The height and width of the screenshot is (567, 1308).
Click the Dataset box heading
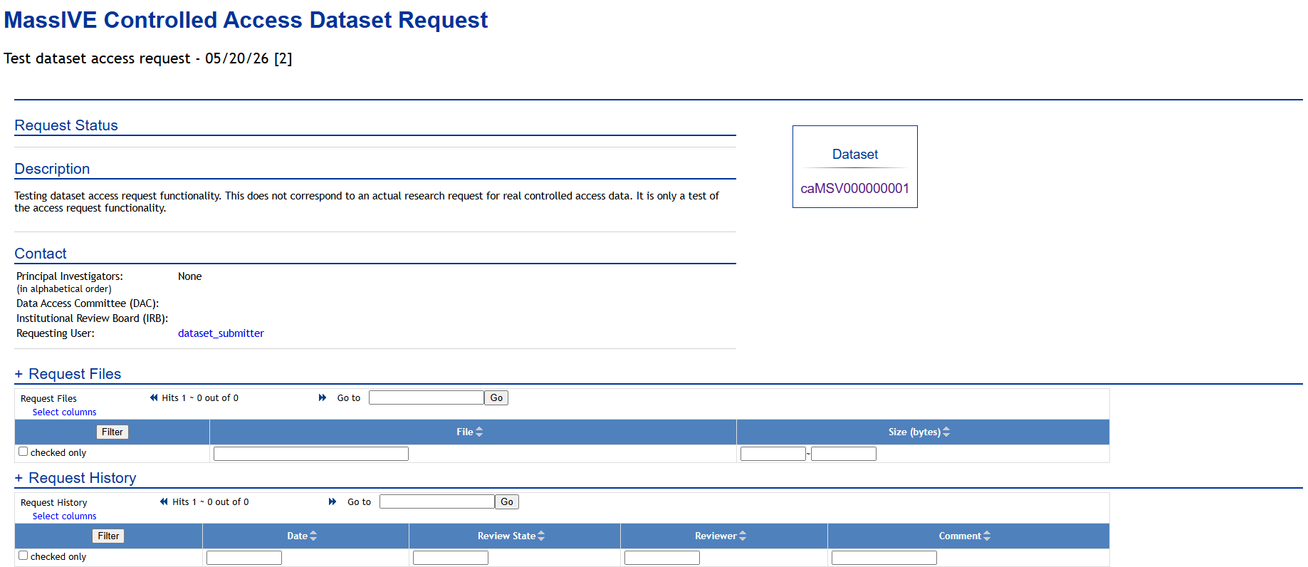[x=855, y=155]
